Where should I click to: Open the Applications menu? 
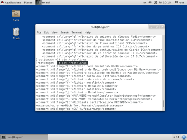[13, 3]
